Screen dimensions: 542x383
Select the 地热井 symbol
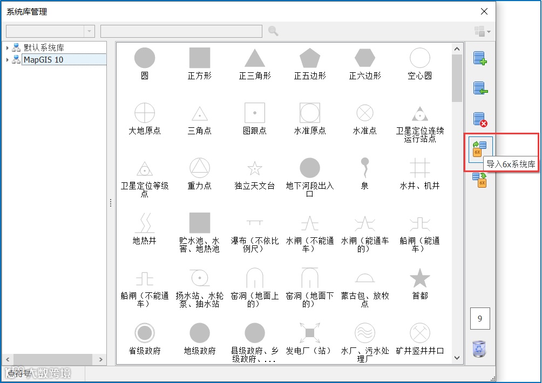[x=145, y=229]
